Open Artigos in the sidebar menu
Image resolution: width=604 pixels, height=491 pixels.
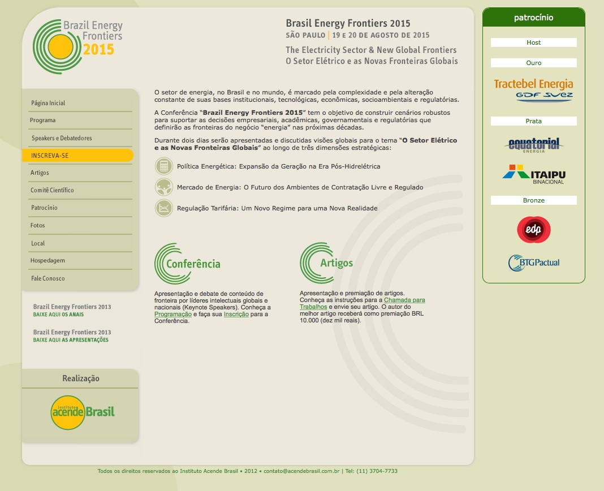coord(40,173)
